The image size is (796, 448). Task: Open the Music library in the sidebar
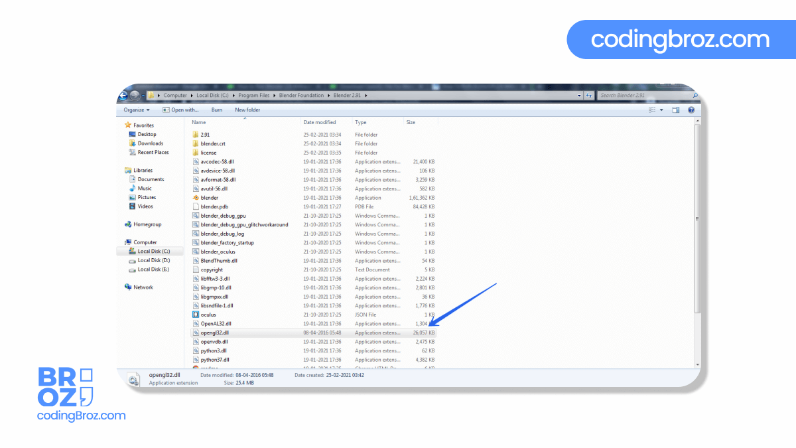point(143,188)
